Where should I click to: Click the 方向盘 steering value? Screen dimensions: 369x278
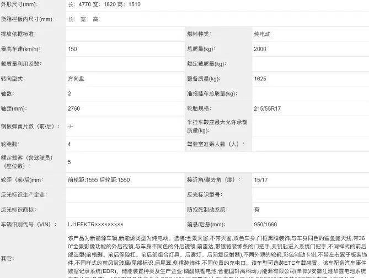76,79
